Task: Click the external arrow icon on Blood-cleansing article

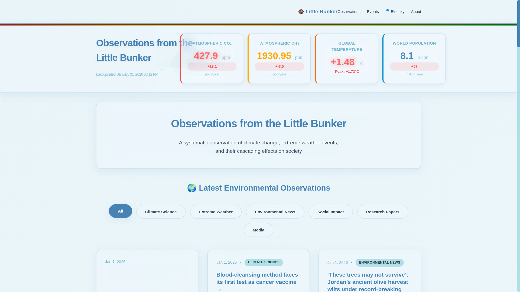Action: coord(220,290)
